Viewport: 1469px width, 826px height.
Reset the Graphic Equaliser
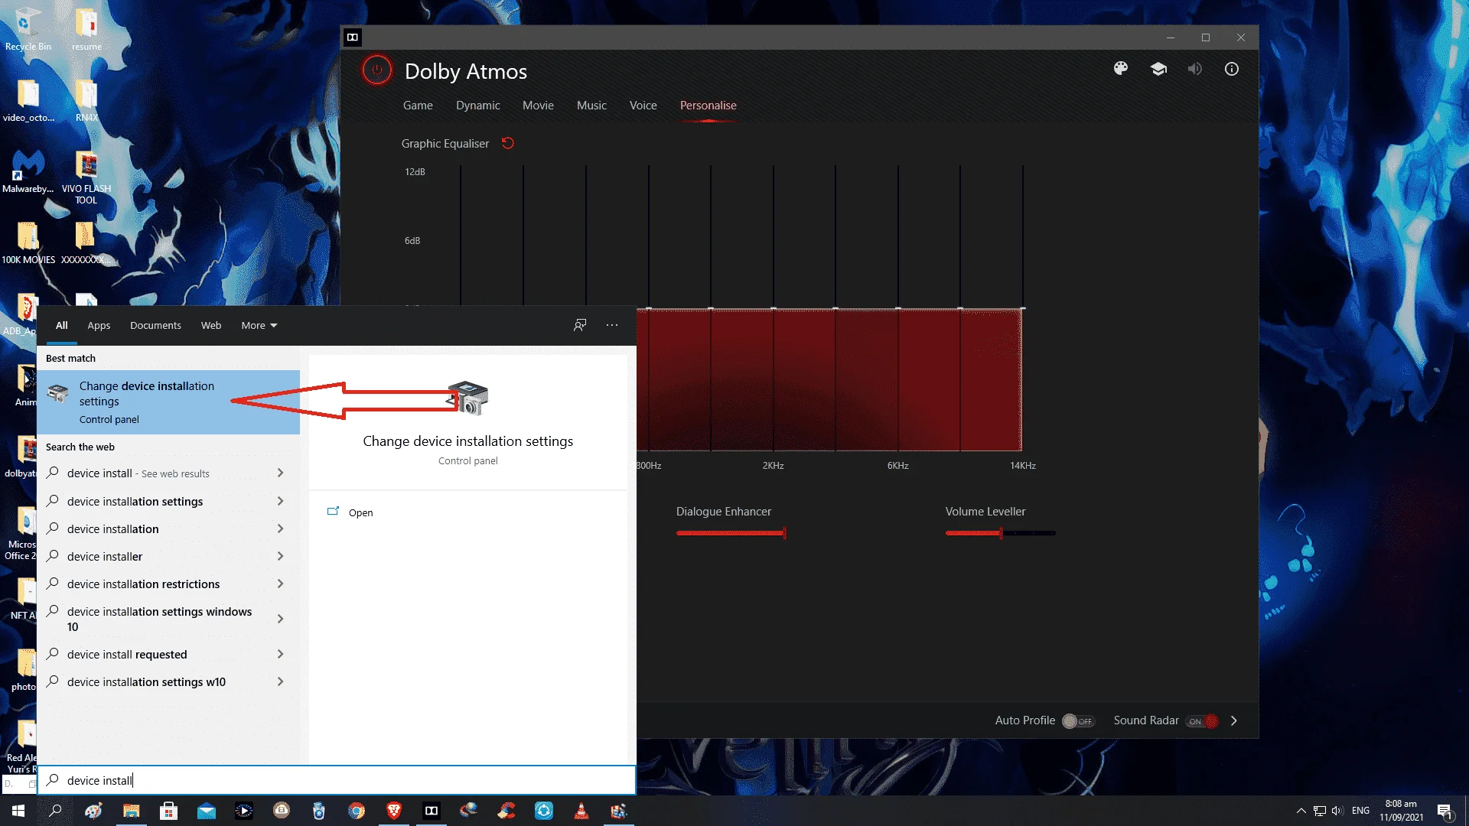[507, 143]
